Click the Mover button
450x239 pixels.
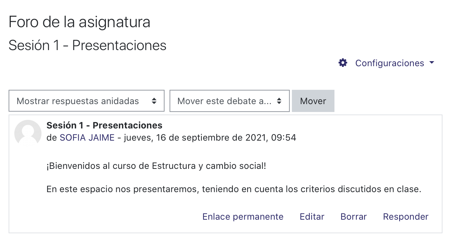click(313, 101)
